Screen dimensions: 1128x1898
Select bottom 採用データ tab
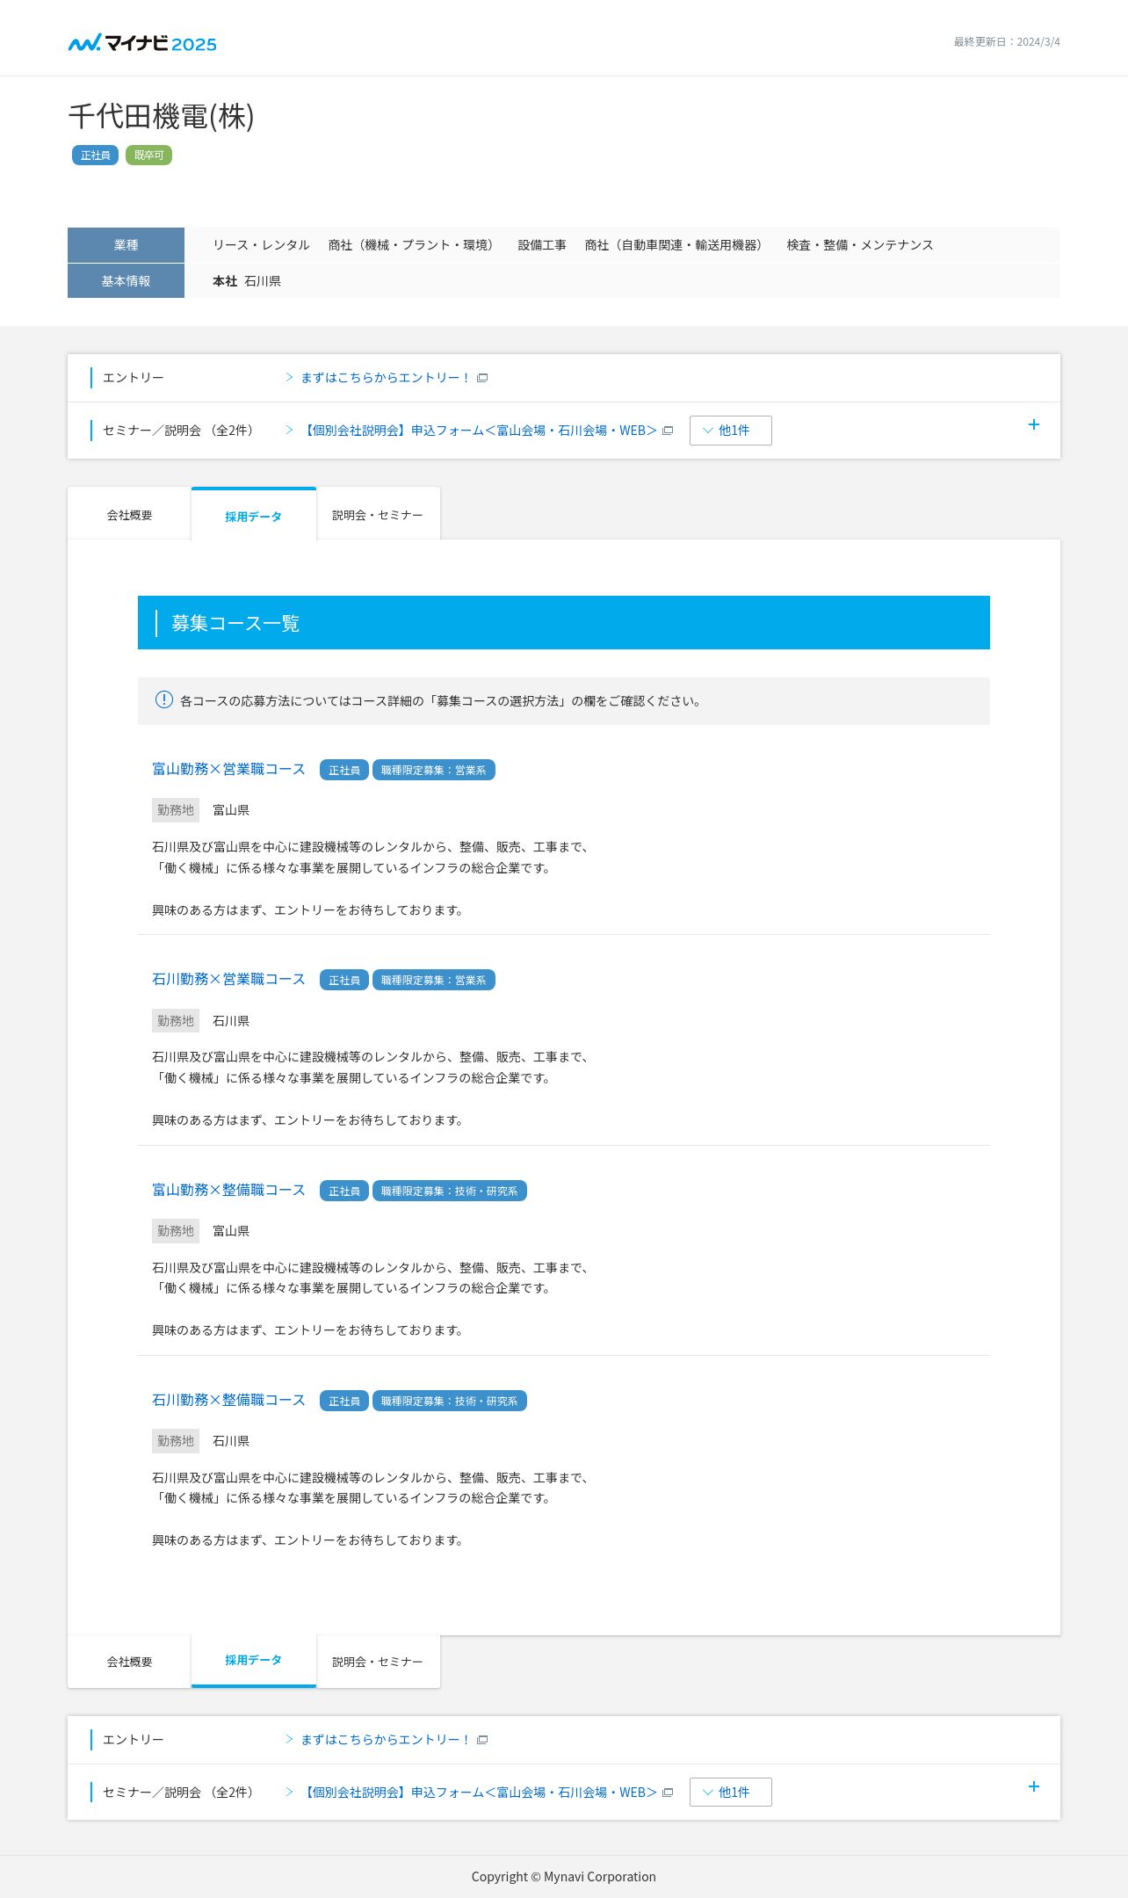pos(254,1661)
